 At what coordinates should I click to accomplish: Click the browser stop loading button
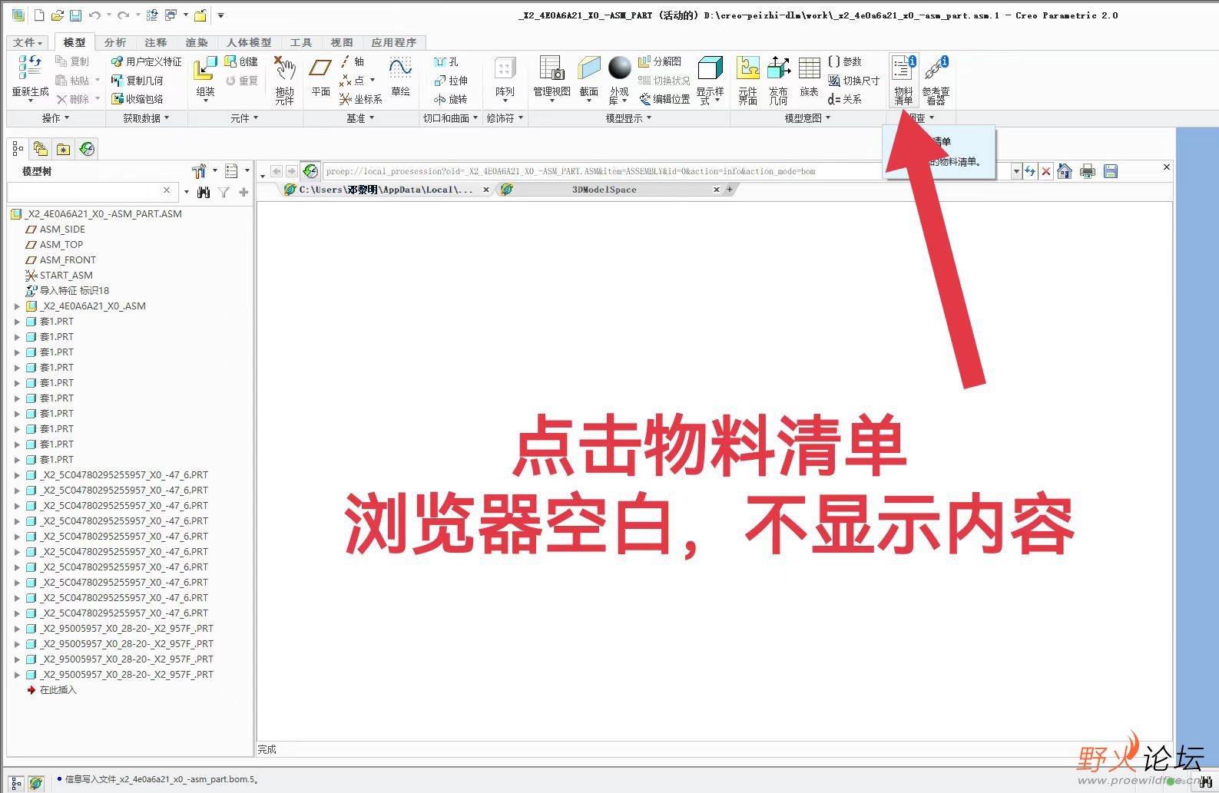tap(1046, 171)
